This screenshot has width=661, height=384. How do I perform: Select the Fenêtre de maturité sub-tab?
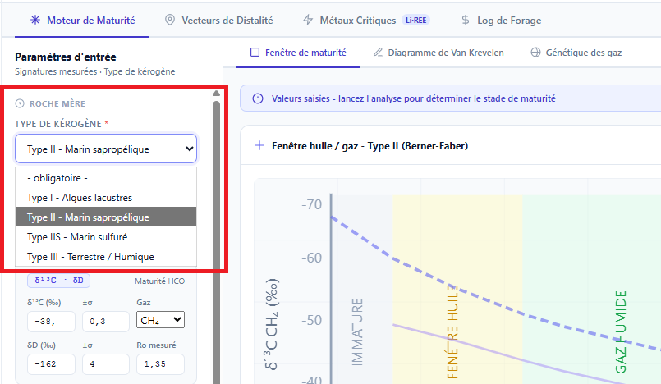pyautogui.click(x=298, y=53)
